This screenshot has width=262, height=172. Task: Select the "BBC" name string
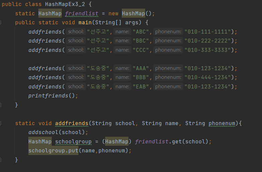pos(141,41)
